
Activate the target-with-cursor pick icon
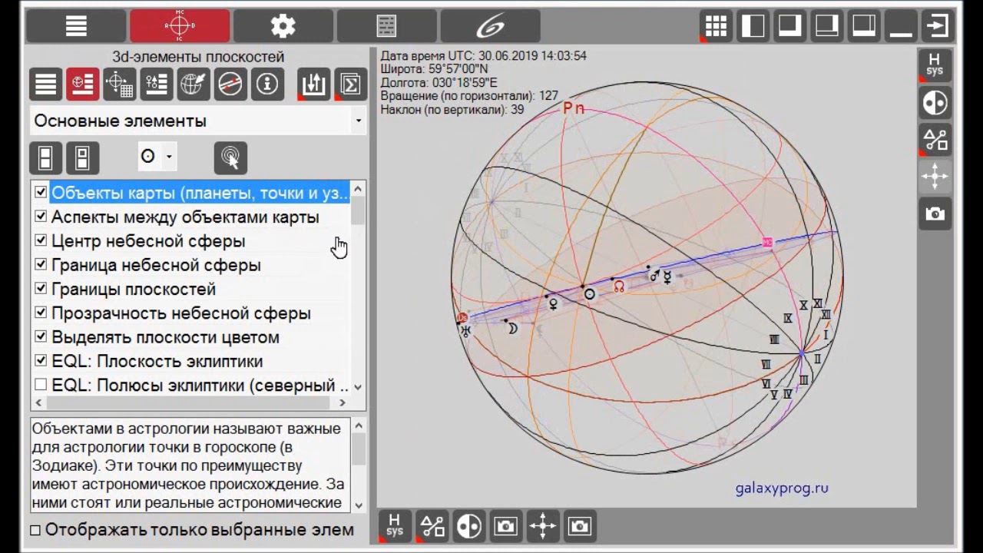tap(230, 158)
